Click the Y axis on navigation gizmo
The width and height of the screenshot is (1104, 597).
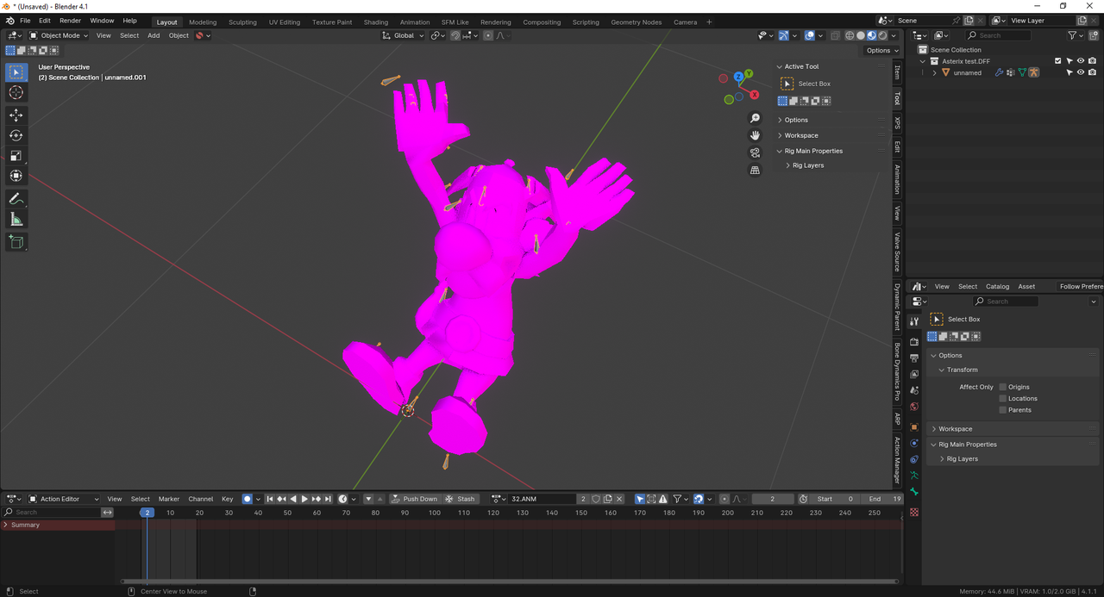[749, 74]
